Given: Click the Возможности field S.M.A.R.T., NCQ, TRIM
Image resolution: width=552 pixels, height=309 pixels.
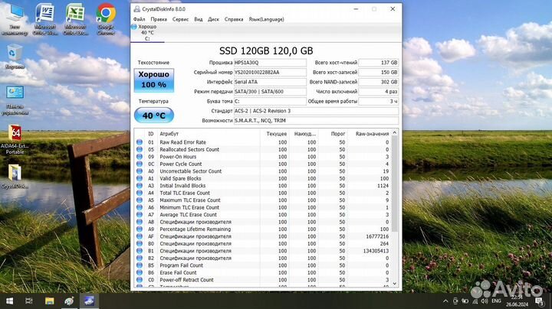Looking at the screenshot, I should click(x=316, y=120).
